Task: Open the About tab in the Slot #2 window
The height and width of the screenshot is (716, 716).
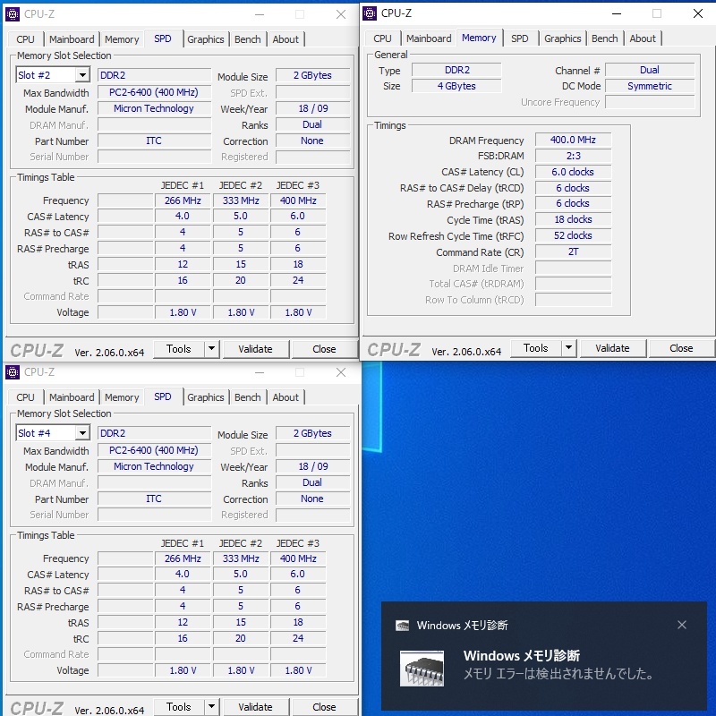Action: point(286,39)
